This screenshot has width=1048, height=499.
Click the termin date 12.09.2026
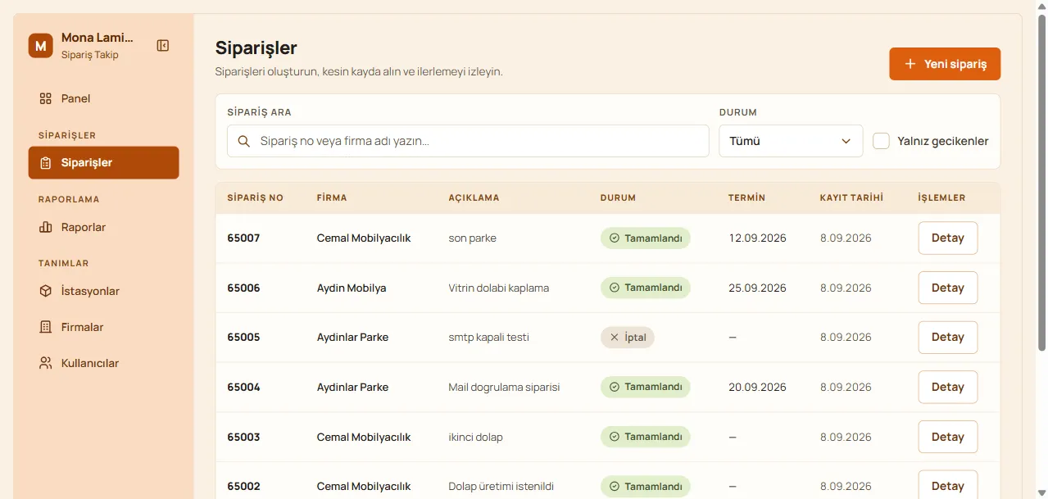(757, 238)
